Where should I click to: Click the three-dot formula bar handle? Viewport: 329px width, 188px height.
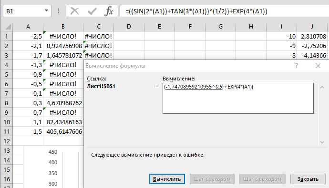pos(59,11)
